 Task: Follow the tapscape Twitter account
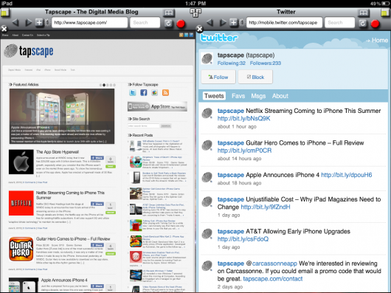(x=218, y=77)
